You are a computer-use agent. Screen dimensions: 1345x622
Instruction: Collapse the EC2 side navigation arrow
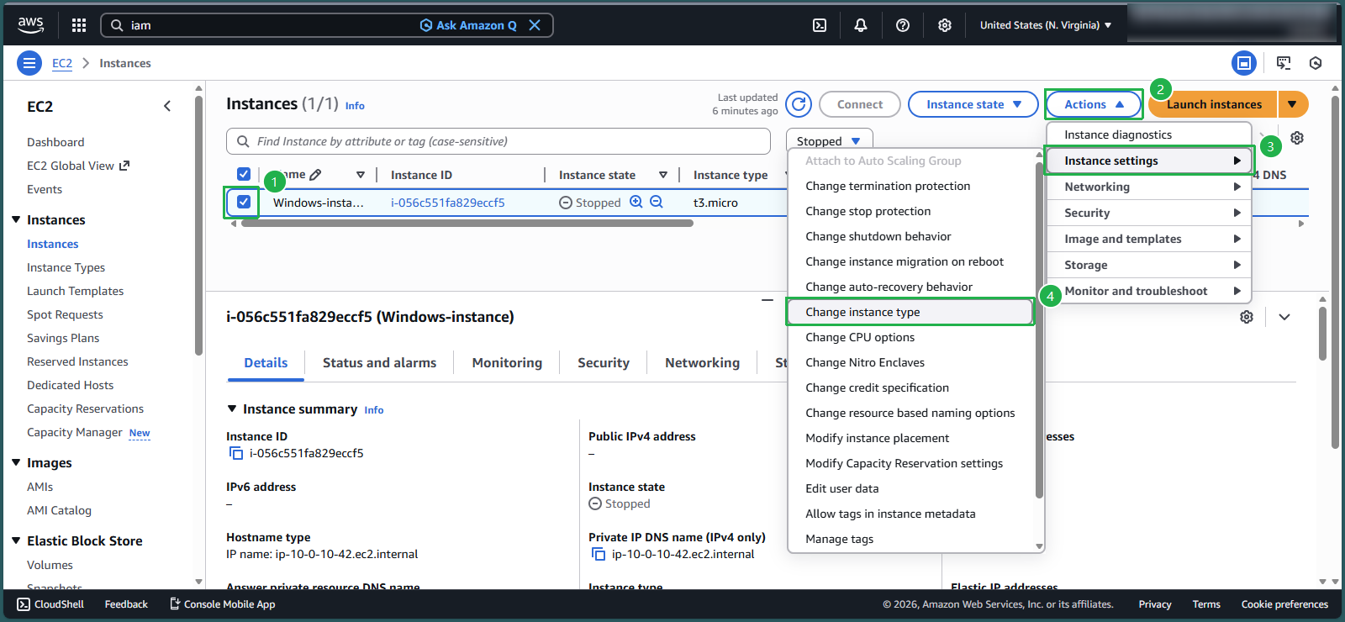pos(167,106)
